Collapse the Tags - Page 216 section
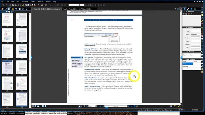 (x=184, y=52)
